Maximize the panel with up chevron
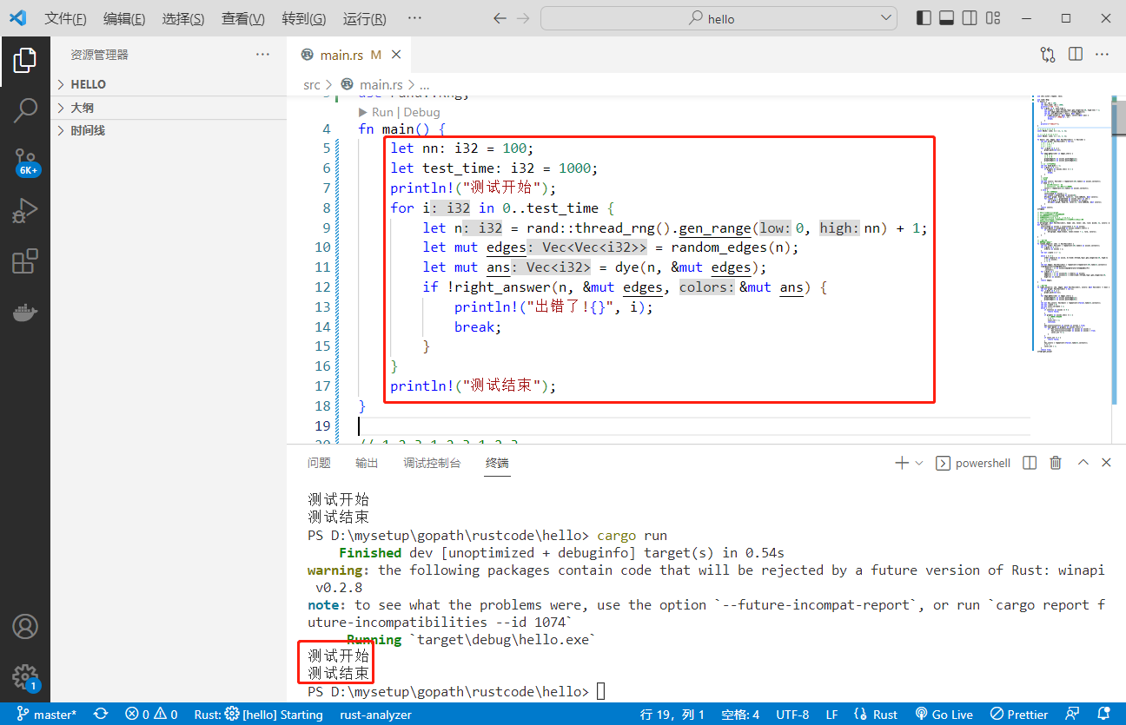The height and width of the screenshot is (725, 1126). click(1083, 463)
